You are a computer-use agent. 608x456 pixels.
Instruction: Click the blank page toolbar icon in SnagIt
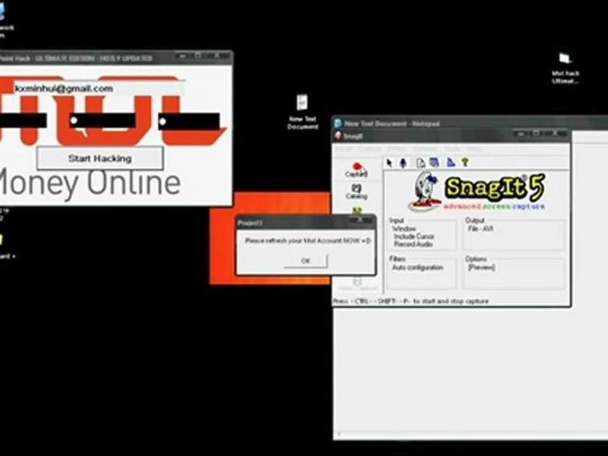click(x=421, y=163)
